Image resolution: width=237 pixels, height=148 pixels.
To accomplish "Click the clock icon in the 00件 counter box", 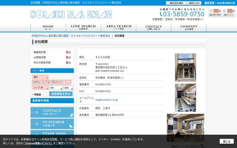I will 211,11.
